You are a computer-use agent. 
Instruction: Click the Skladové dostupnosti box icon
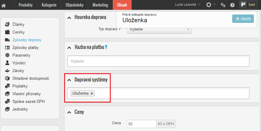[x=7, y=78]
